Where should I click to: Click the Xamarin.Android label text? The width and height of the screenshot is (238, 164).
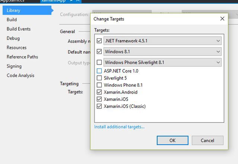[x=121, y=92]
